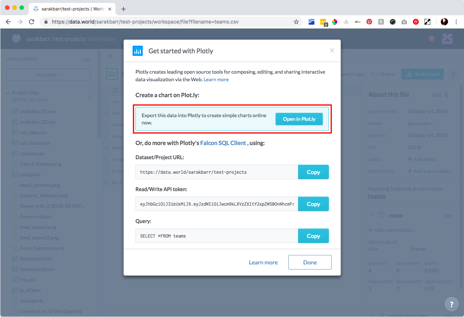Select foodspivot2.csv in file list
Image resolution: width=464 pixels, height=317 pixels.
(37, 269)
